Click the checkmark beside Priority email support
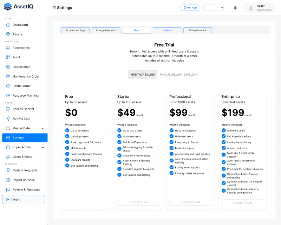 point(171,167)
